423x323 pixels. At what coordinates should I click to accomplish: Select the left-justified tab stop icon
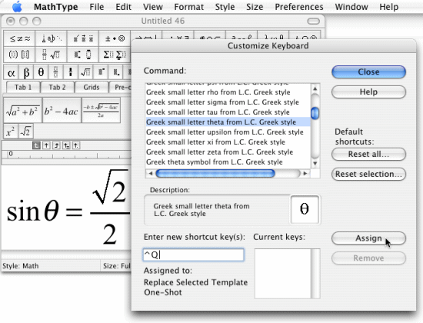(x=36, y=145)
